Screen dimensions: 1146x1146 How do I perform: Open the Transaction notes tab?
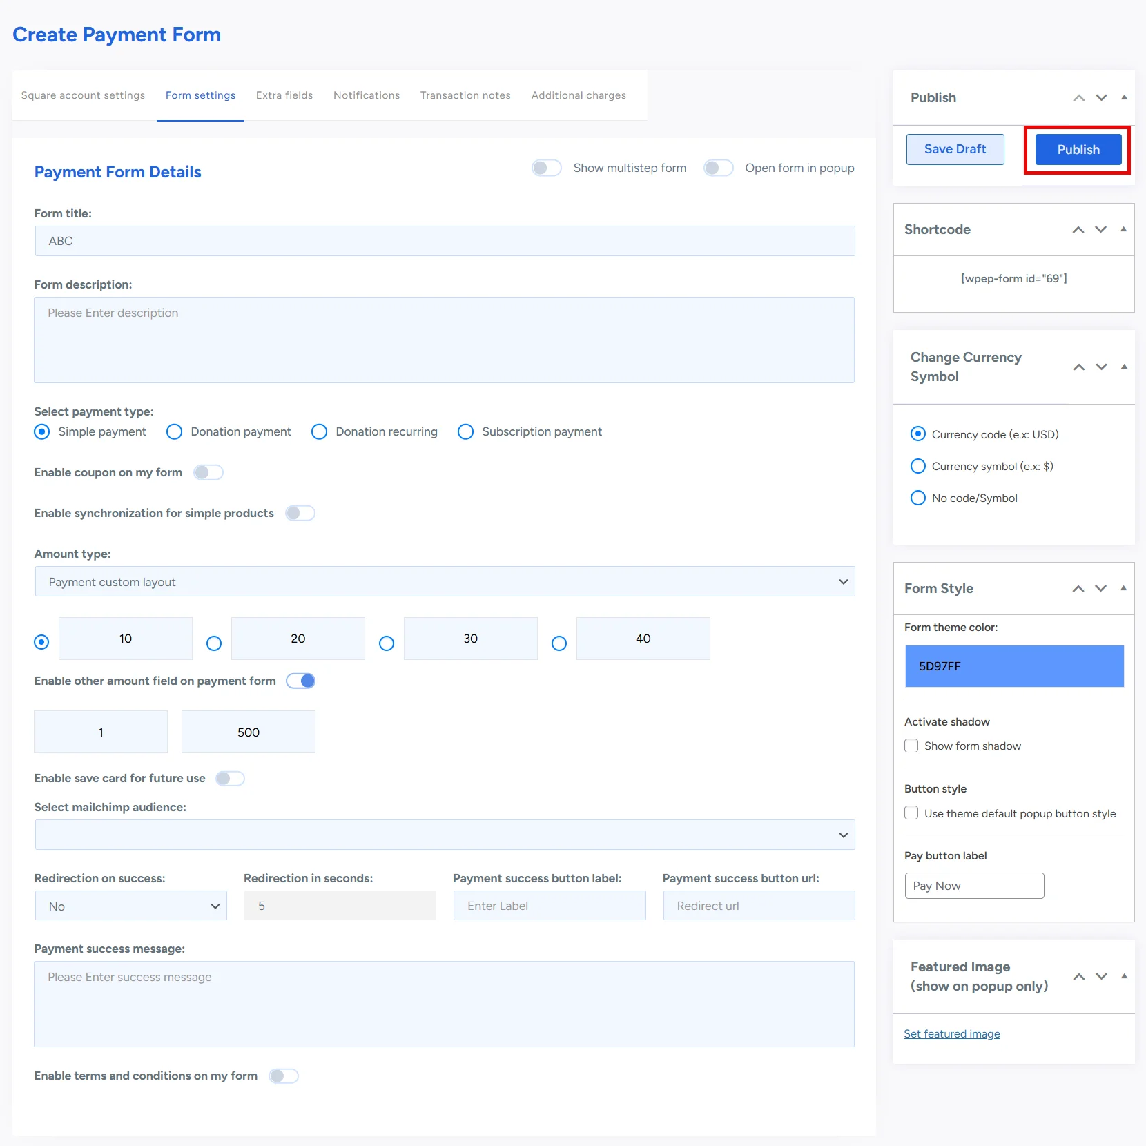tap(465, 95)
